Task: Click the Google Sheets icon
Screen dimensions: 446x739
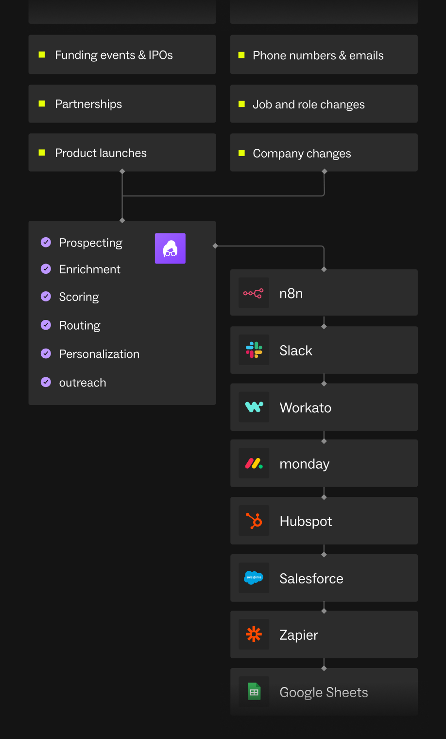Action: pyautogui.click(x=254, y=691)
